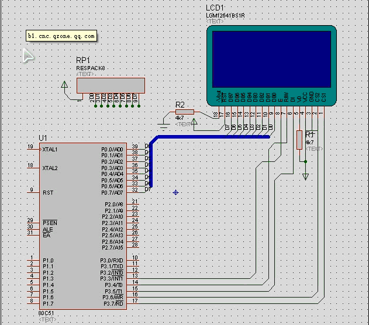Viewport: 369px width, 325px height.
Task: Click the LCD1 component label
Action: (x=215, y=8)
